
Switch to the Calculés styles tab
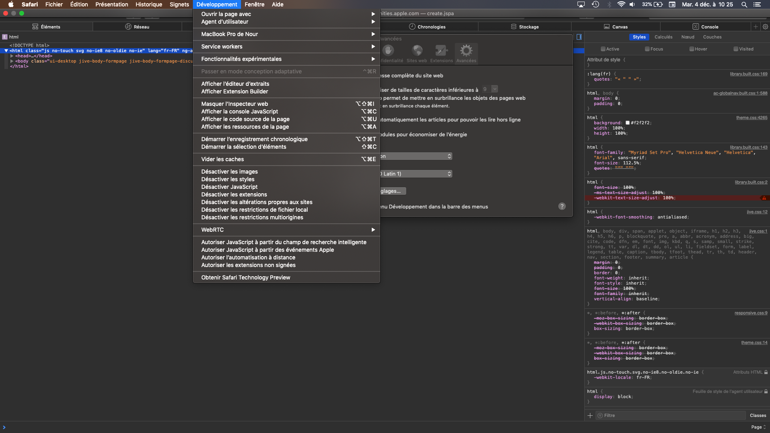point(663,37)
